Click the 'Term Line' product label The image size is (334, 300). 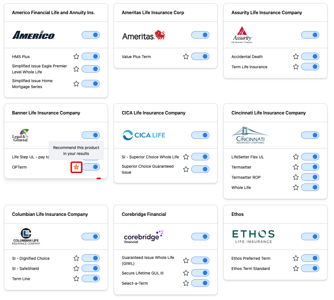21,279
